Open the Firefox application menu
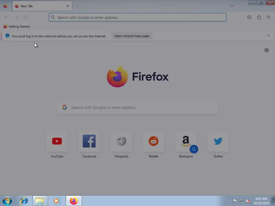275x206 pixels. pos(269,17)
